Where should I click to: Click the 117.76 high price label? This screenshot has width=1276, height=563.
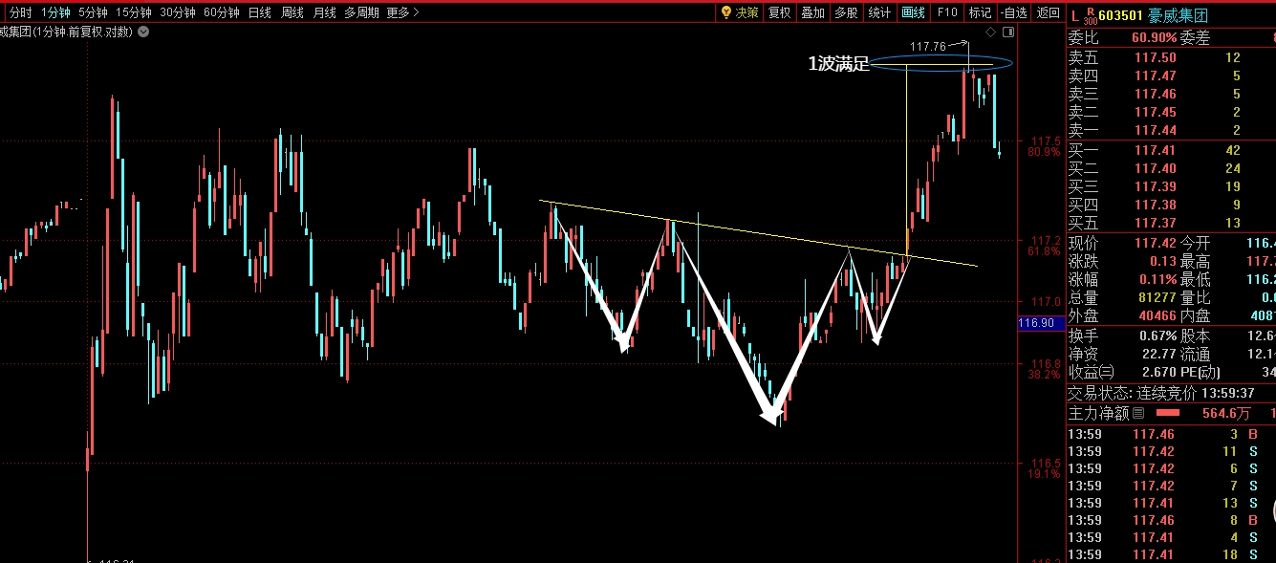click(928, 46)
